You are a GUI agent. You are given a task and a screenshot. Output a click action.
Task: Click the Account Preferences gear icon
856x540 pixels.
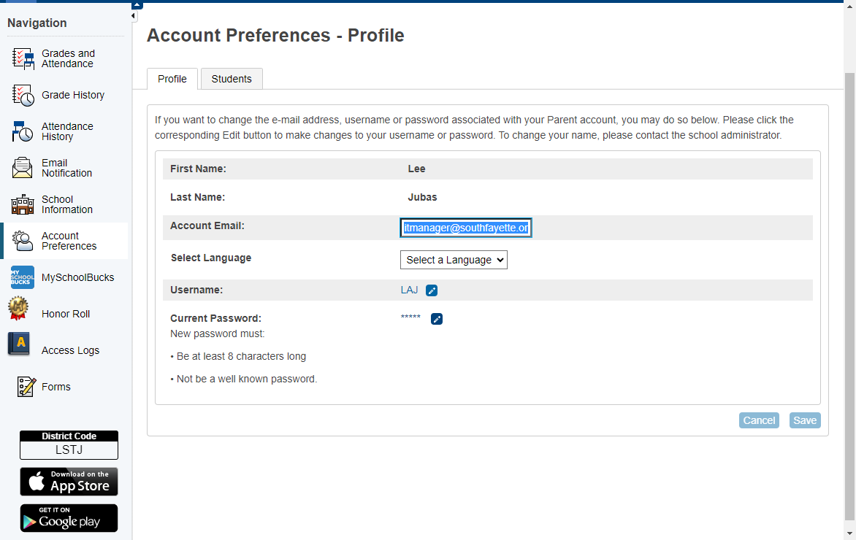tap(23, 241)
